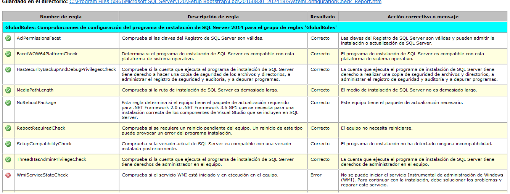Click the description 'Comprueba si se requiere un reinicio pendiente'
The width and height of the screenshot is (510, 194).
212,131
